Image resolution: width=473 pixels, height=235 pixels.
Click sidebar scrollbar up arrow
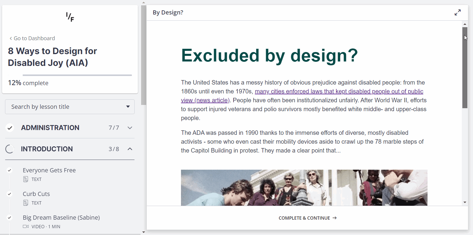[143, 2]
